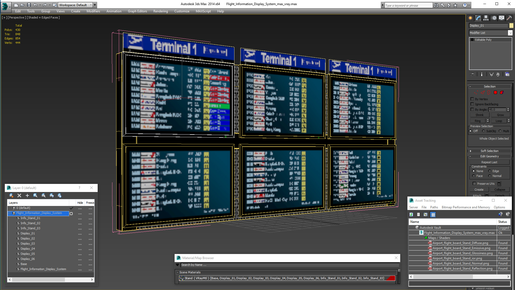Open Paths menu in Asset Tracking
The height and width of the screenshot is (290, 515).
point(434,207)
